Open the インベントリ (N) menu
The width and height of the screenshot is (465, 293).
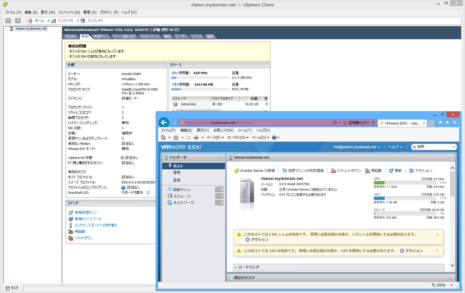click(69, 12)
